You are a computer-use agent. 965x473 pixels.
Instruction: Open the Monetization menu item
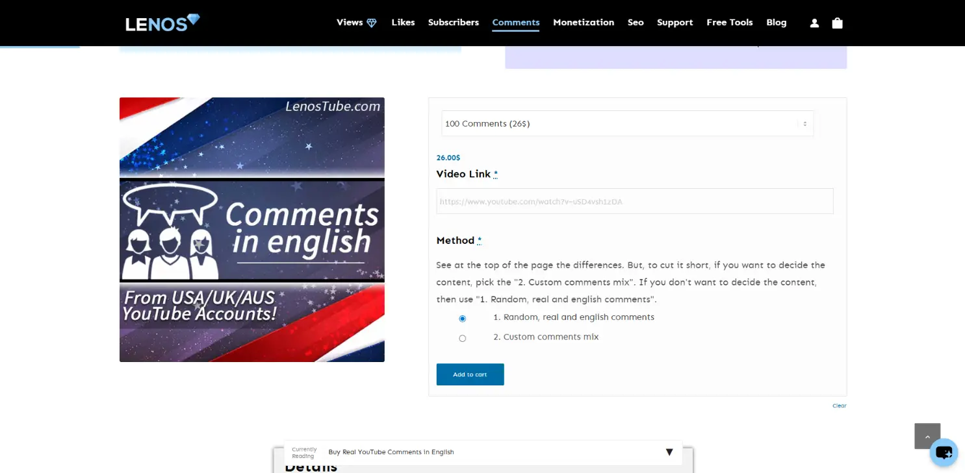click(x=584, y=22)
